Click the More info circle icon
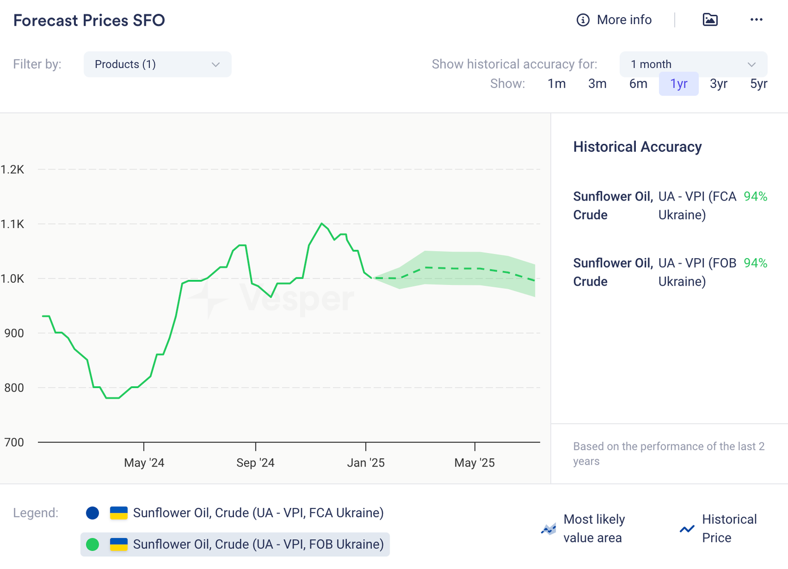The image size is (788, 569). [x=583, y=20]
